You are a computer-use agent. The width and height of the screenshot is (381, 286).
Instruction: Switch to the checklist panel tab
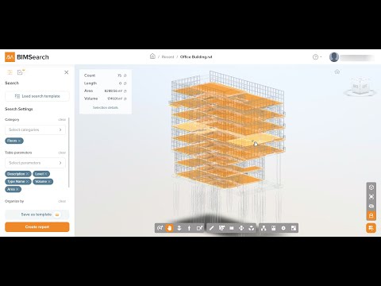point(21,72)
